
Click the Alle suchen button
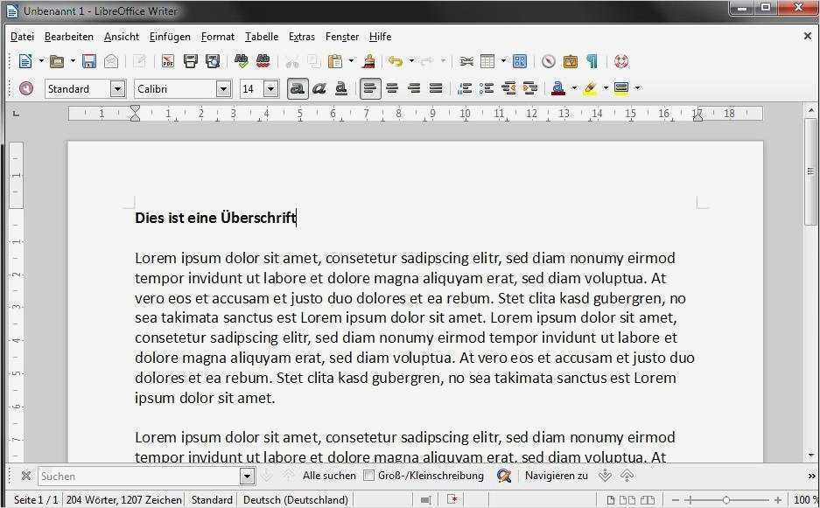tap(329, 476)
